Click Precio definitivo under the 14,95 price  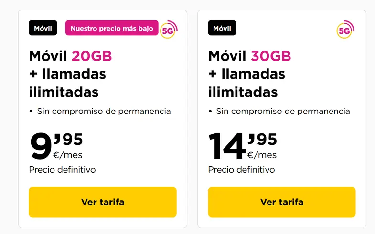pyautogui.click(x=241, y=170)
